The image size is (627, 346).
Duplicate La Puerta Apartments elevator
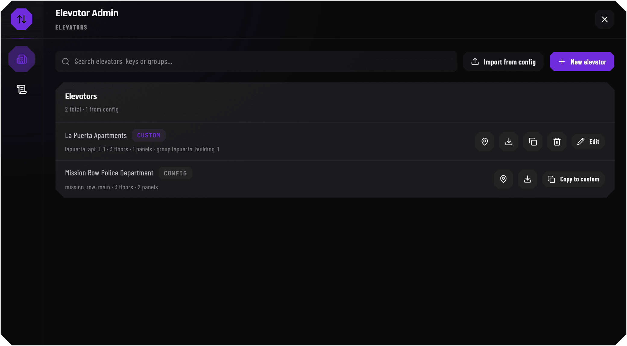[533, 142]
